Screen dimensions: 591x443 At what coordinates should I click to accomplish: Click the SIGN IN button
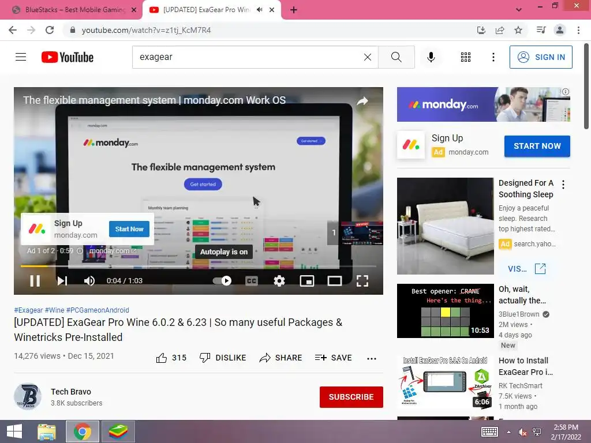[540, 57]
